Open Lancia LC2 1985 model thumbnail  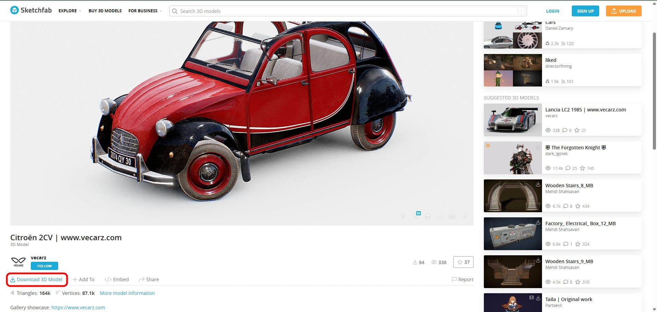pos(513,120)
